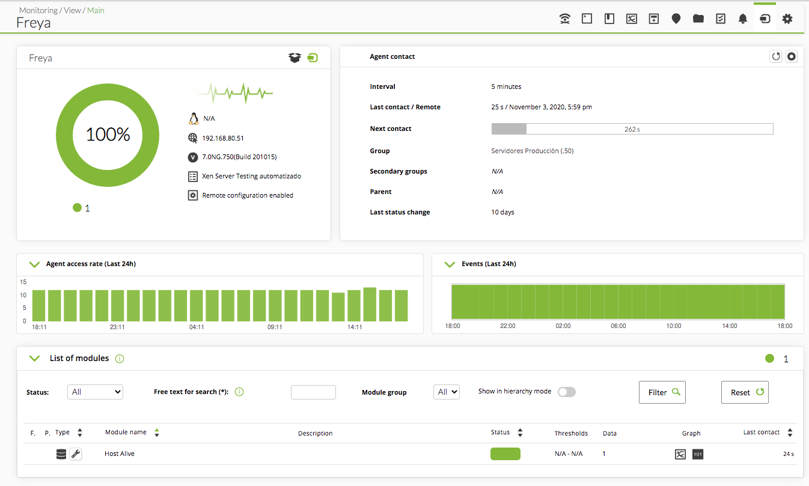Click the "5 minutes" interval value

(506, 87)
